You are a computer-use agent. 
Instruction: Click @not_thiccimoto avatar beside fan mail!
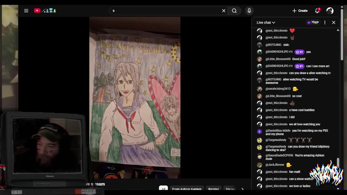point(259,172)
